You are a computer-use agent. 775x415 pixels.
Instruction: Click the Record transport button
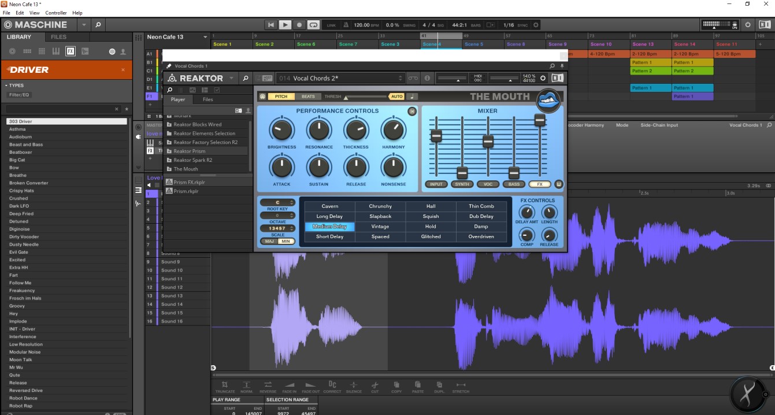coord(299,25)
